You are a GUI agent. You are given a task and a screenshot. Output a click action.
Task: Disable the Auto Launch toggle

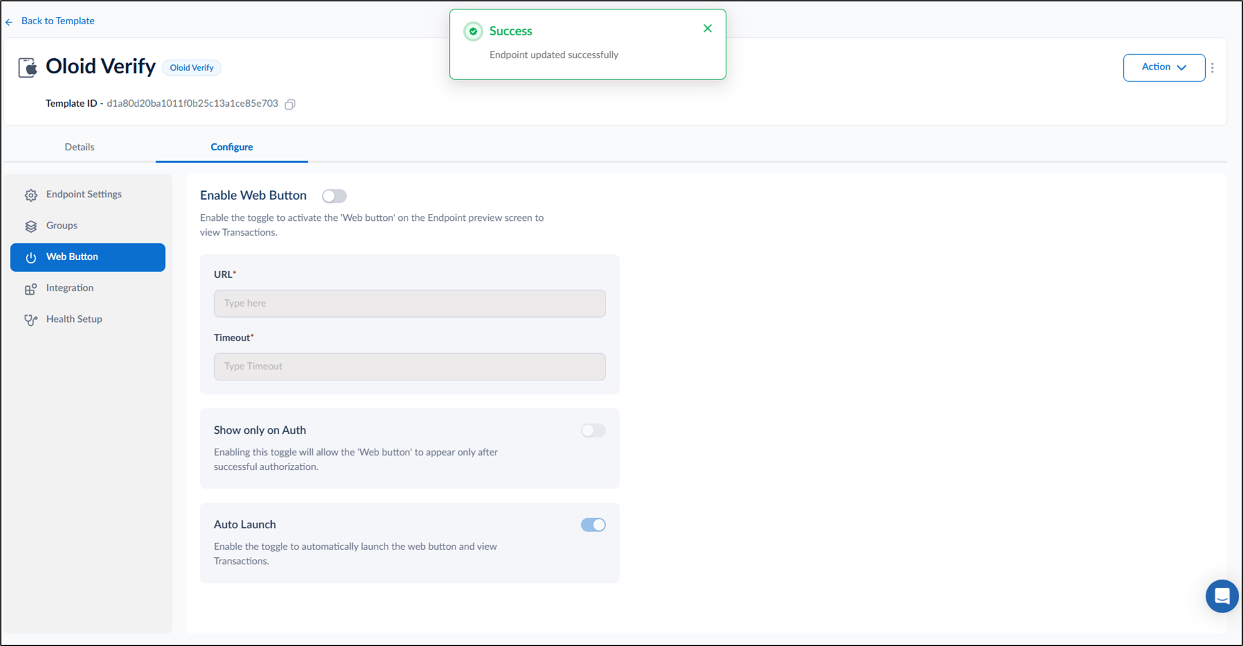[x=593, y=525]
